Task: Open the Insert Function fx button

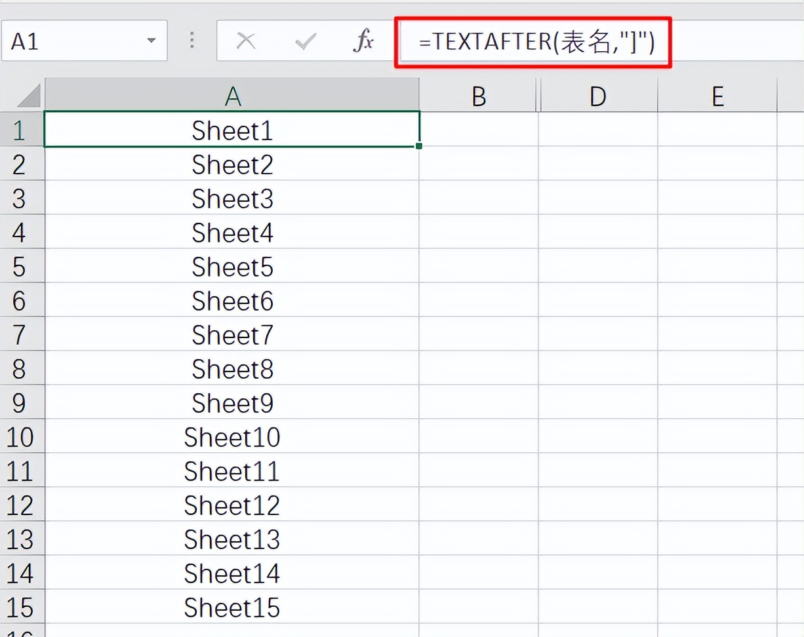Action: pos(363,41)
